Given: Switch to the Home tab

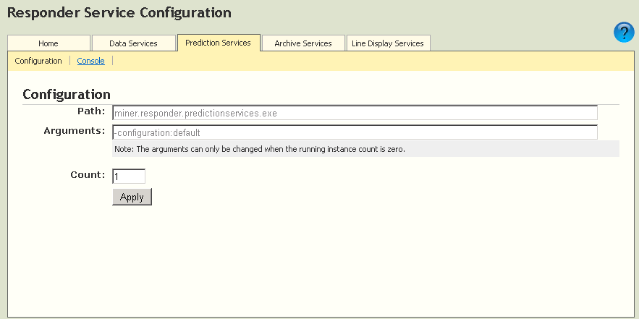Looking at the screenshot, I should pyautogui.click(x=48, y=43).
